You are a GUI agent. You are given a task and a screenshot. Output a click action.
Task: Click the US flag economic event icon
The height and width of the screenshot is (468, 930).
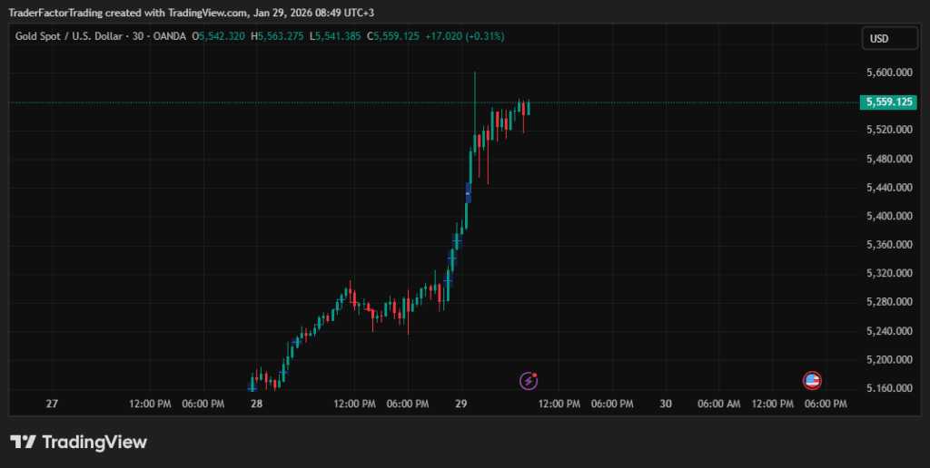[812, 380]
